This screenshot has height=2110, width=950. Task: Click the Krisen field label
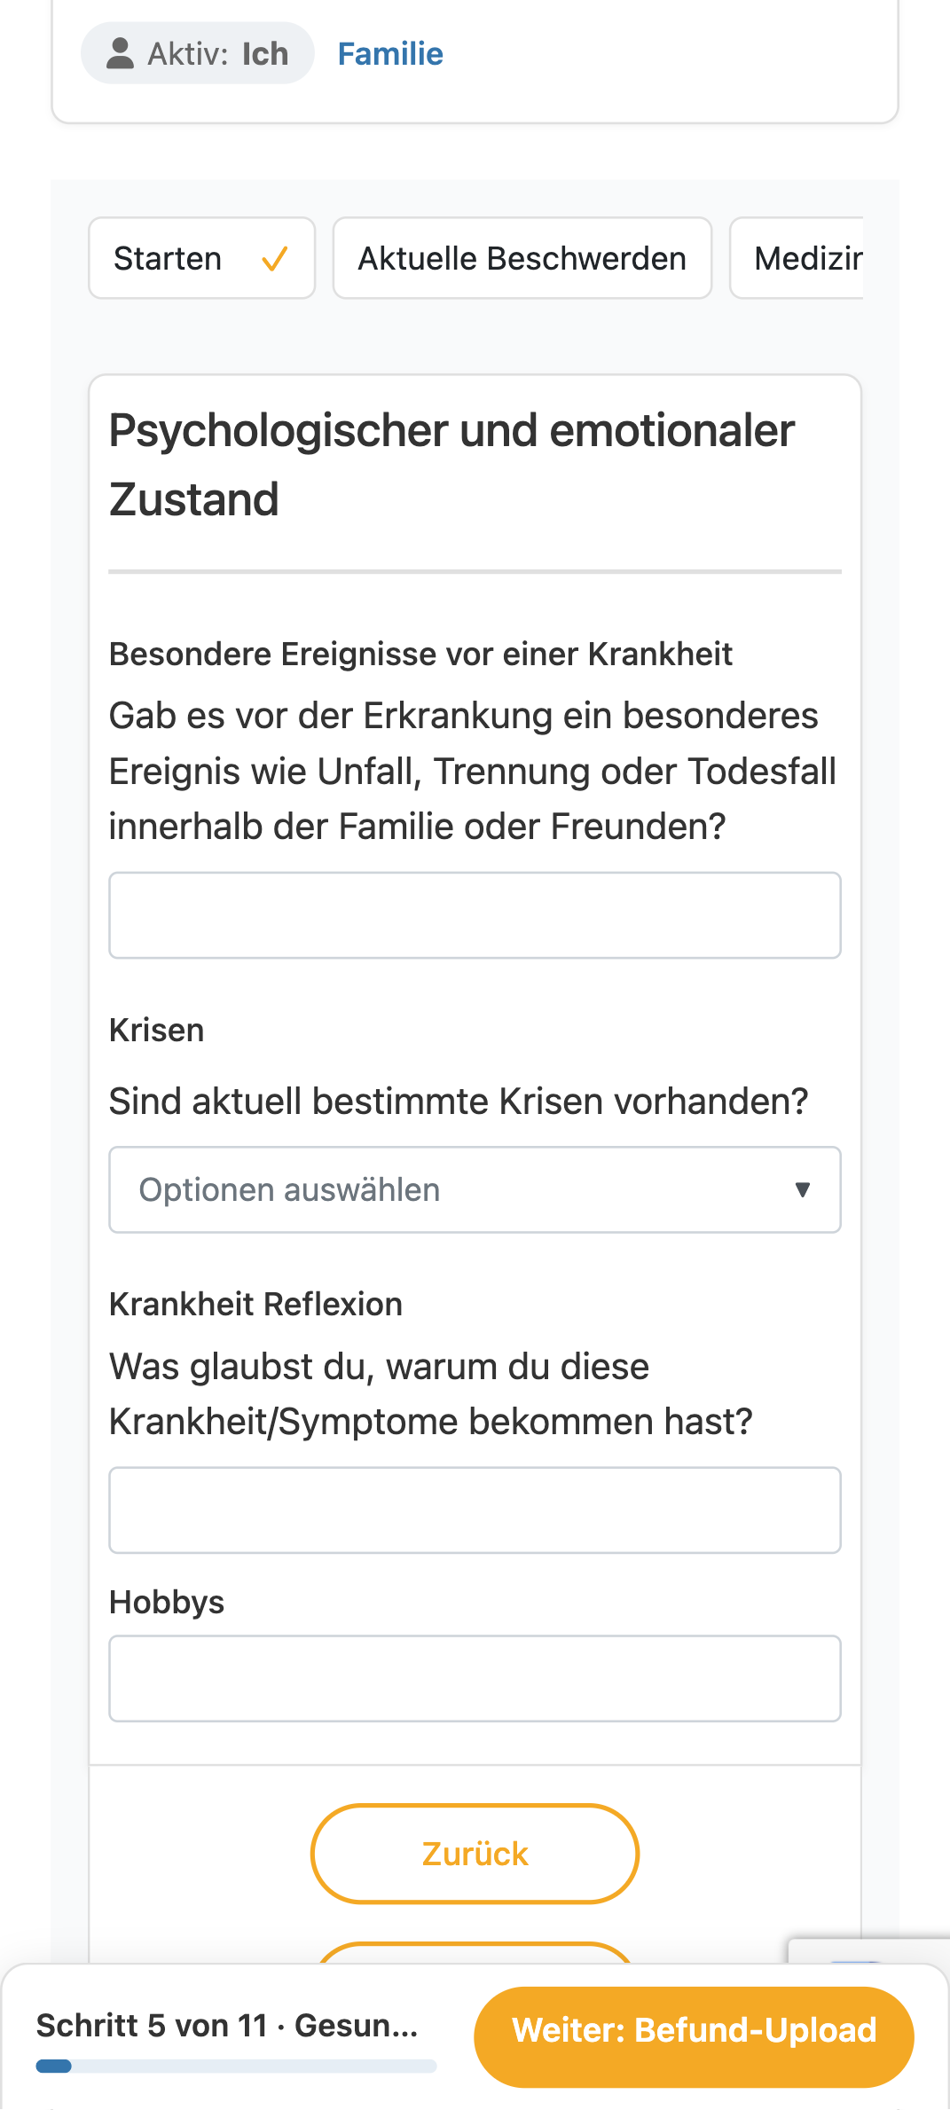(x=156, y=1030)
